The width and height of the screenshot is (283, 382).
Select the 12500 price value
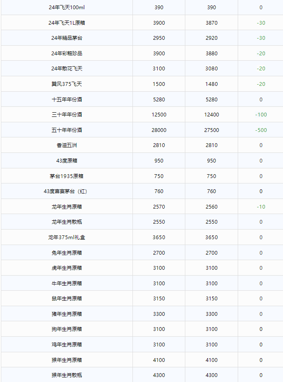tap(159, 114)
